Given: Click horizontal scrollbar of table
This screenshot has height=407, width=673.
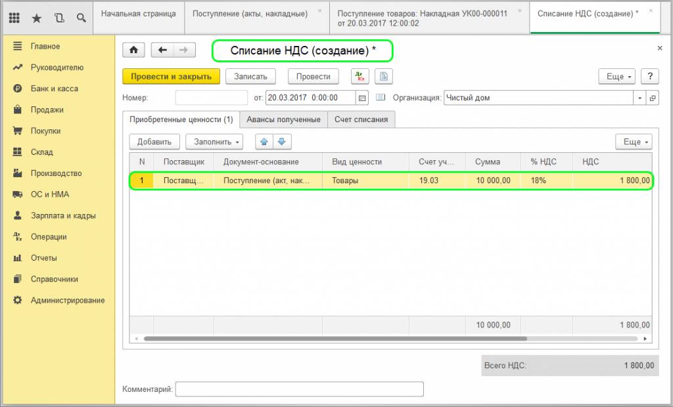Looking at the screenshot, I should point(335,338).
